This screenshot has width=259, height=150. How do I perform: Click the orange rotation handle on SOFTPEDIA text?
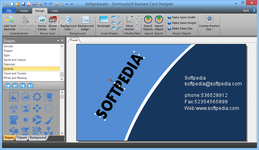tap(111, 80)
